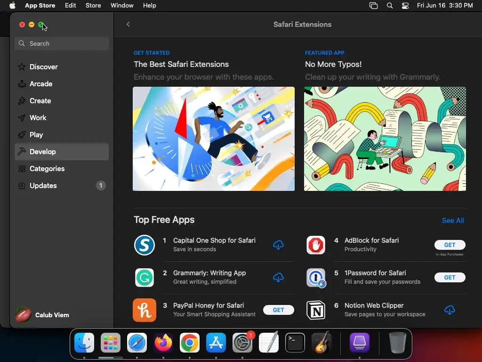Open Google Chrome from the Dock
The height and width of the screenshot is (362, 482).
[190, 343]
